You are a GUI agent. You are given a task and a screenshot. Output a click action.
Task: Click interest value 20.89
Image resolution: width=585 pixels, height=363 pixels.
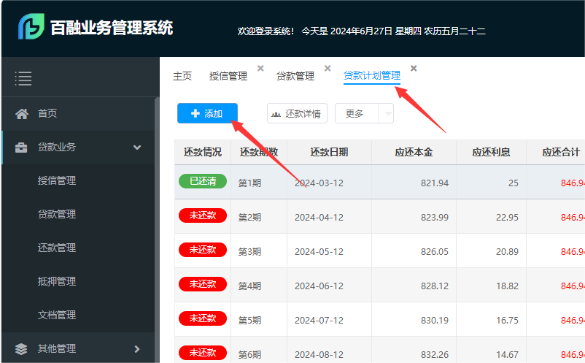507,252
